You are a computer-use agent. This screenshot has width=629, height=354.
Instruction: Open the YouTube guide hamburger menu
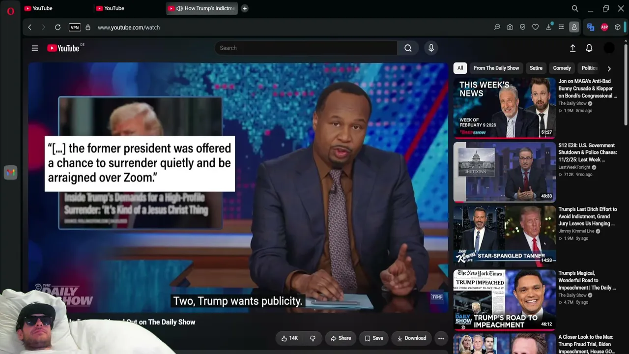(x=35, y=48)
